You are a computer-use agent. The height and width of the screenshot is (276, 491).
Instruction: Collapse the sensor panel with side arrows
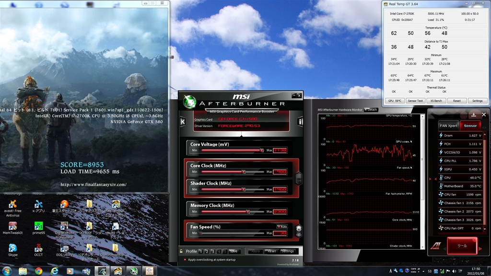click(433, 179)
